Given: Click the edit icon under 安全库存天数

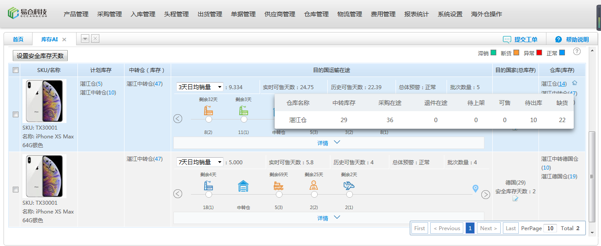Looking at the screenshot, I should tap(515, 199).
